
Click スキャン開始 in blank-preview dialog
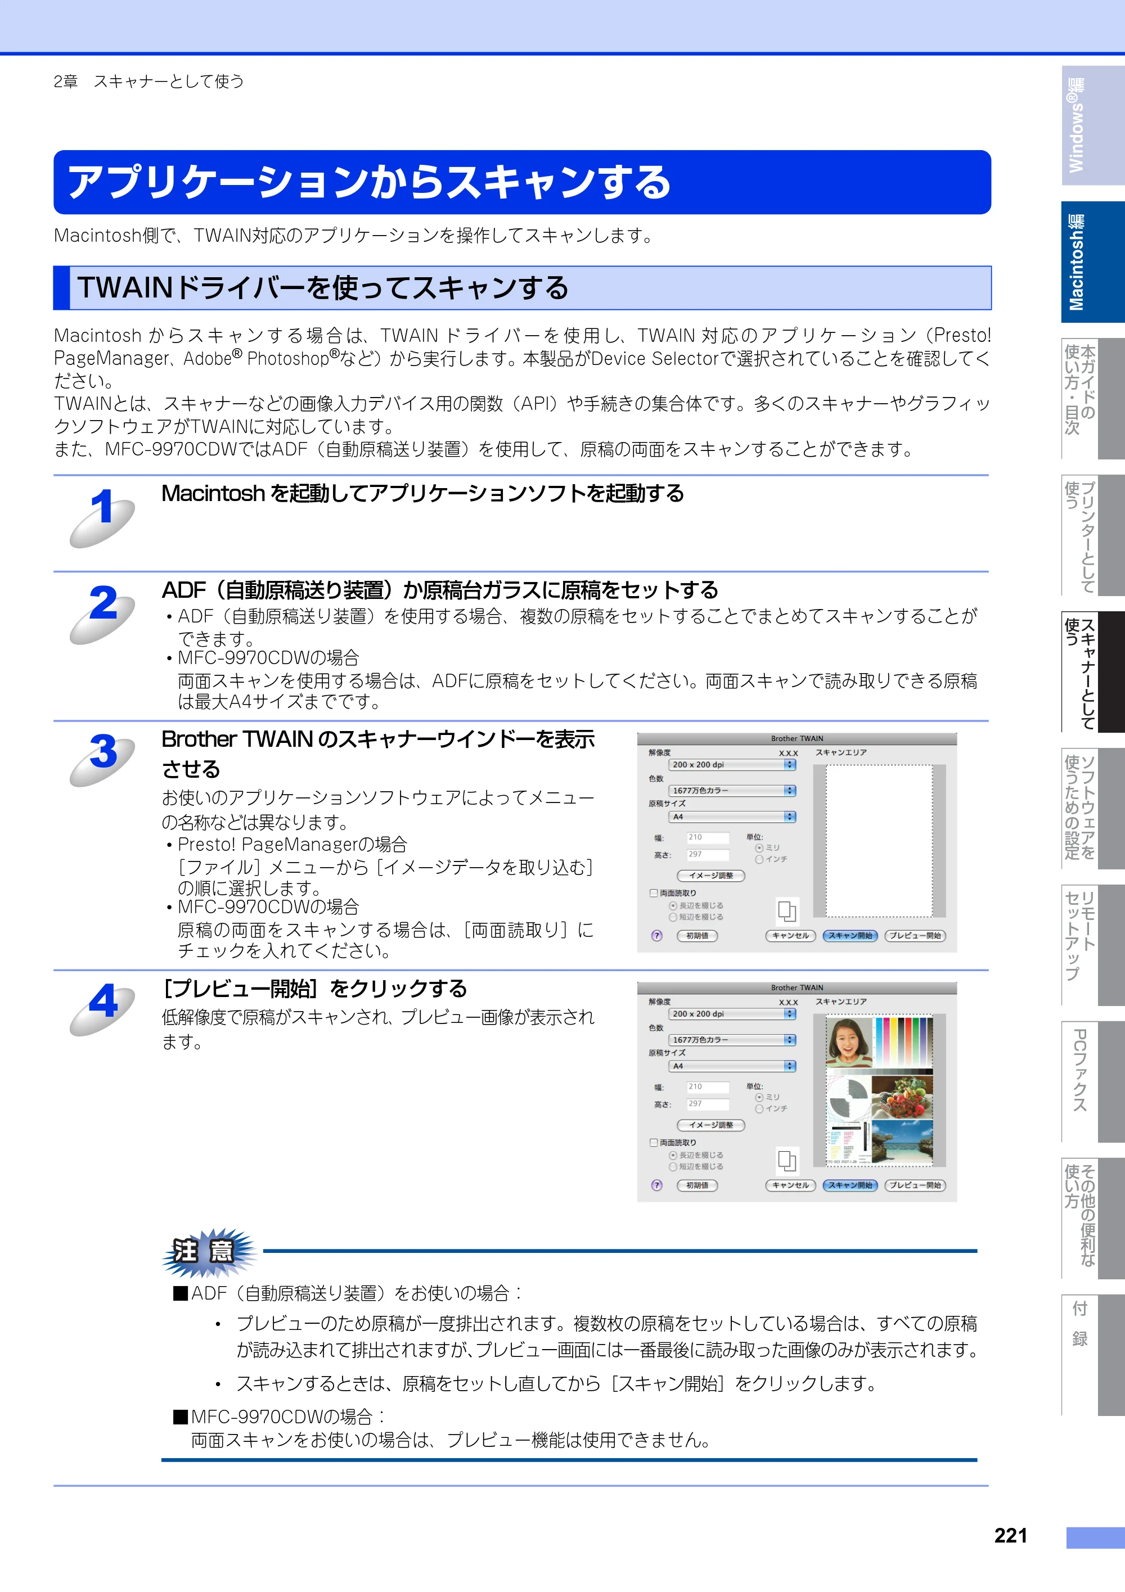coord(850,935)
